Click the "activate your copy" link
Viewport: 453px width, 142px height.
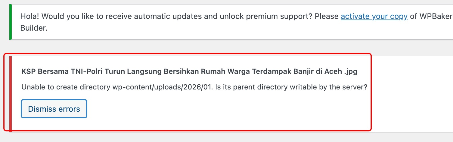coord(374,16)
